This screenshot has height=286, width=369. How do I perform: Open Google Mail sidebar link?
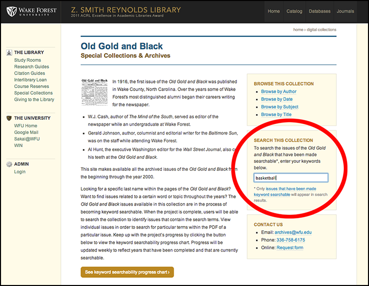click(x=26, y=133)
